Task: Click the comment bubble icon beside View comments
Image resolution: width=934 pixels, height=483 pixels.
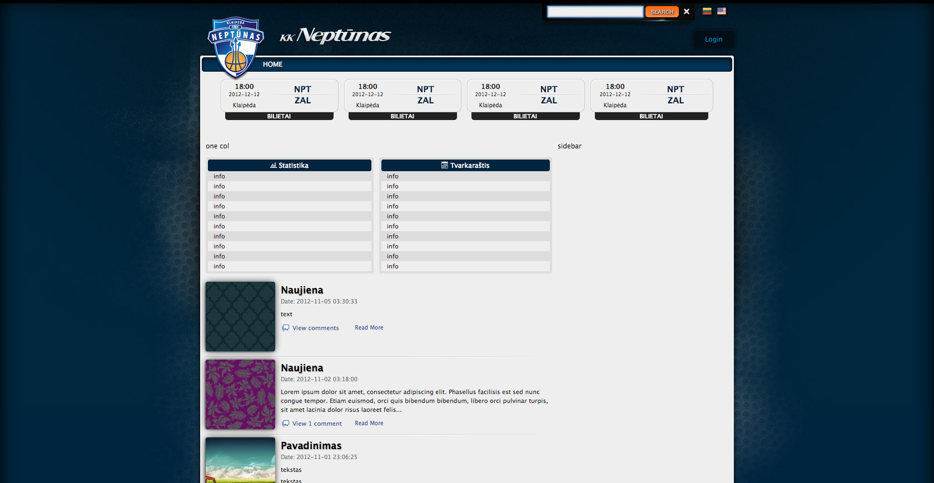Action: click(285, 328)
